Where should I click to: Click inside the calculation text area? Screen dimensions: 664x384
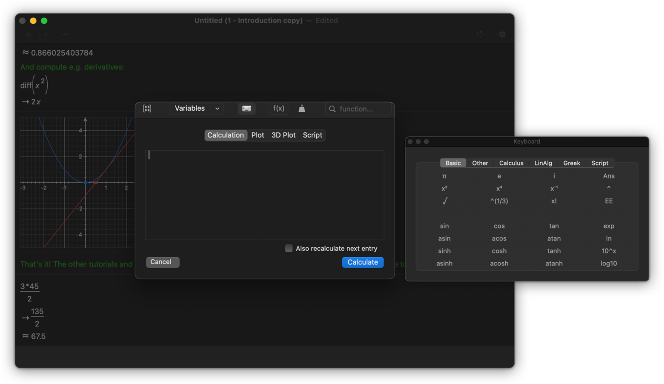[x=264, y=195]
